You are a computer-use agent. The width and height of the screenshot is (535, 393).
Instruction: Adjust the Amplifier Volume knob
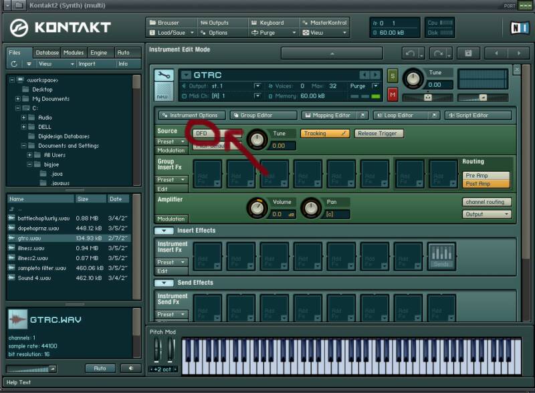257,207
